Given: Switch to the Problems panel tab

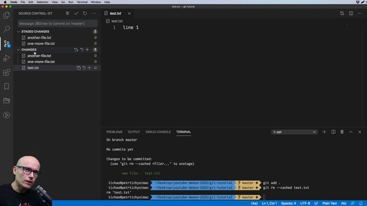Looking at the screenshot, I should tap(114, 132).
